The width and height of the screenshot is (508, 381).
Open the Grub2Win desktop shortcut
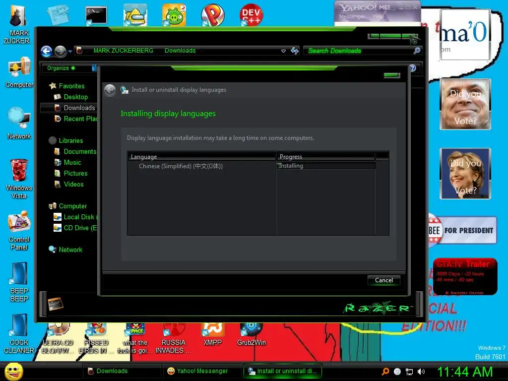tap(251, 334)
